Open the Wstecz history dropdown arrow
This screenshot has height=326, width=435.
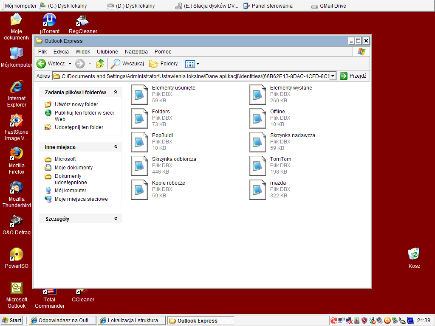[x=70, y=64]
